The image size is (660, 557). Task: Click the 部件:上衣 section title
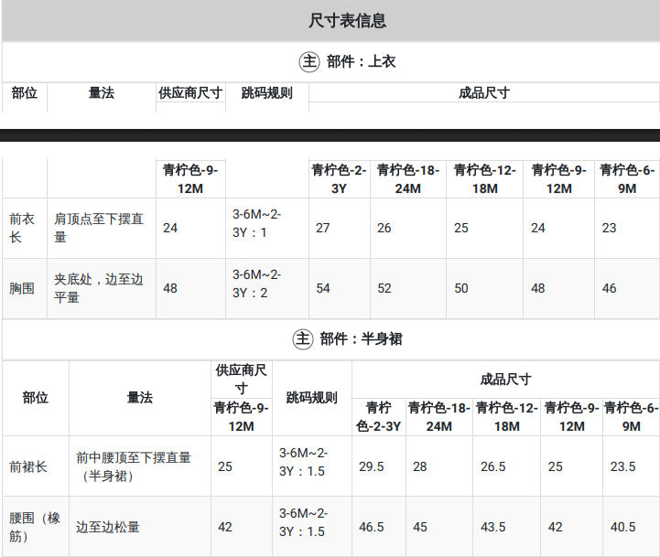click(x=361, y=62)
